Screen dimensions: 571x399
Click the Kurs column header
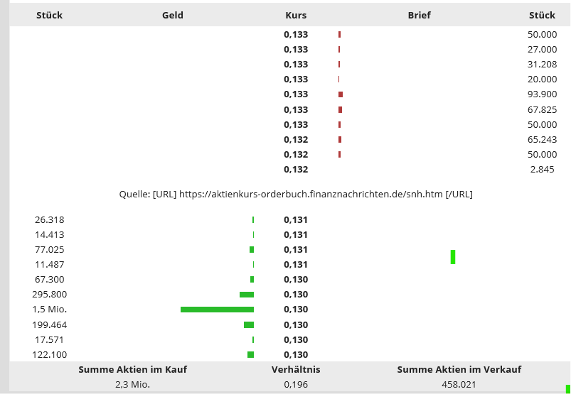[295, 15]
